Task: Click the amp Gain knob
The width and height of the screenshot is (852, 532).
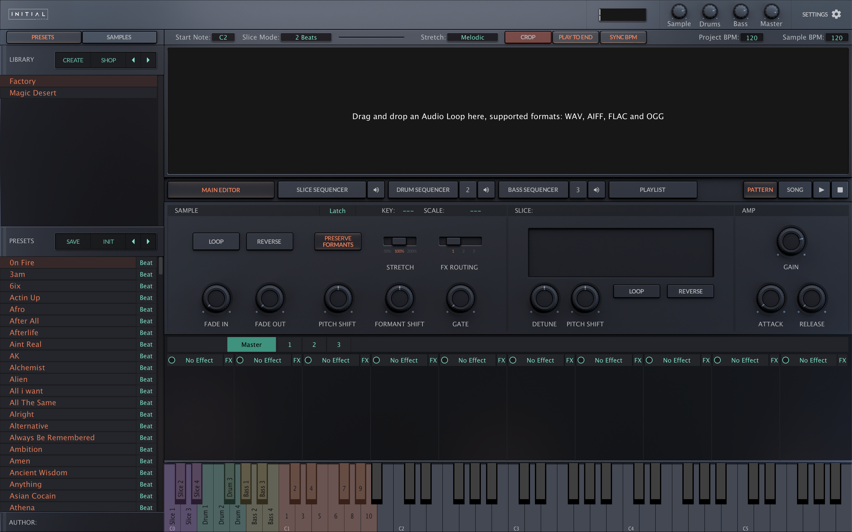Action: pos(791,241)
